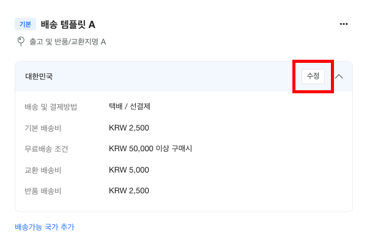Select the KRW 5,000 exchange fee value
Viewport: 367px width, 250px height.
[x=129, y=170]
